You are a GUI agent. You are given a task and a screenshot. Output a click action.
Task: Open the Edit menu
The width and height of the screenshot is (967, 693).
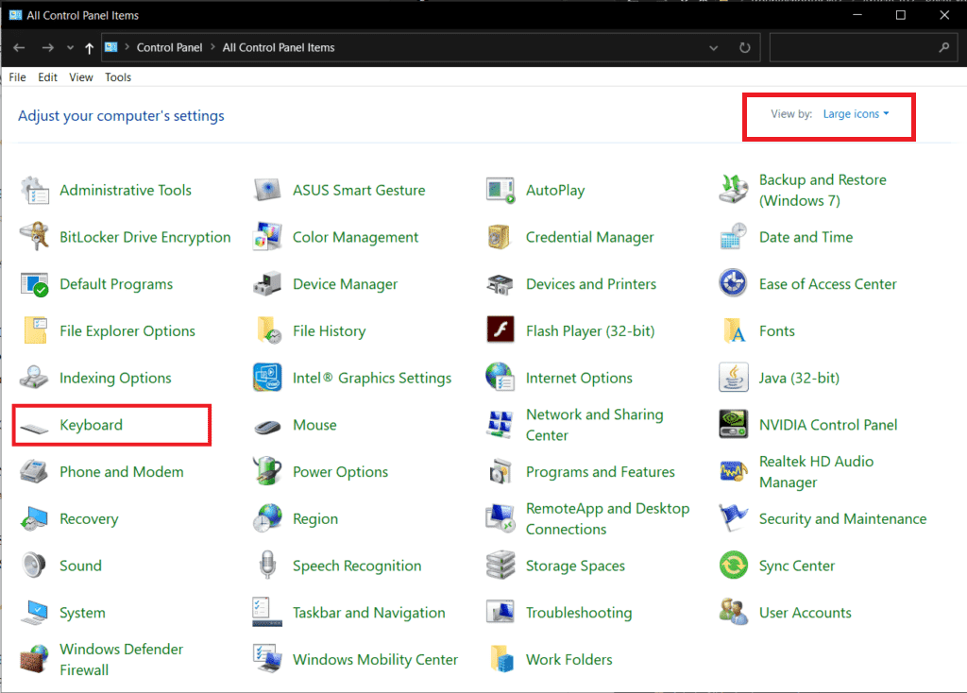[47, 77]
